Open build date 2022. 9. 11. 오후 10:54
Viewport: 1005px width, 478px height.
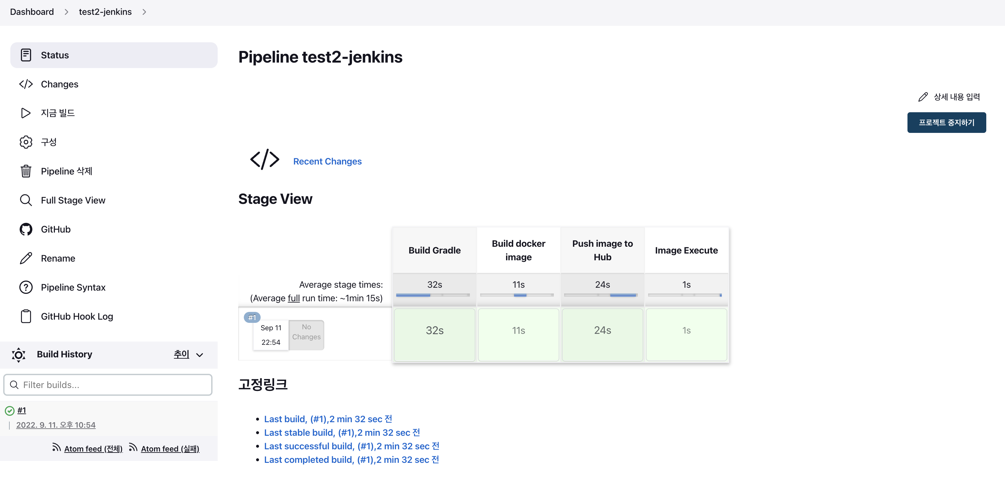[56, 425]
